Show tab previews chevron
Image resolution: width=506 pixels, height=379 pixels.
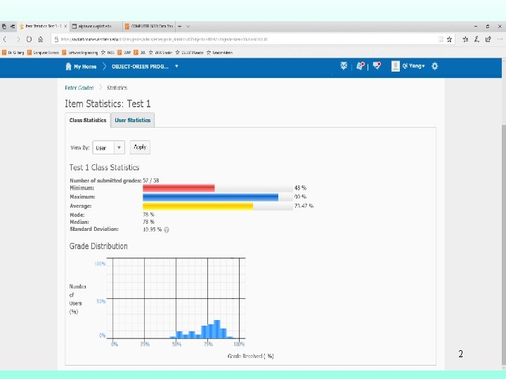point(188,27)
